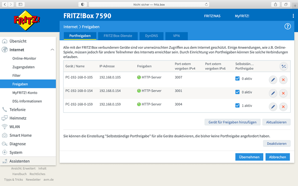This screenshot has height=186, width=298.
Task: Open DSL-Informationen in the sidebar
Action: 28,101
